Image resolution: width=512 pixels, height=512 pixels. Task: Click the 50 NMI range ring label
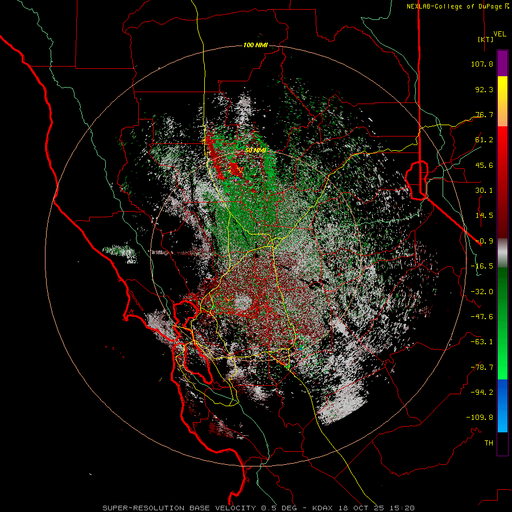[x=255, y=150]
